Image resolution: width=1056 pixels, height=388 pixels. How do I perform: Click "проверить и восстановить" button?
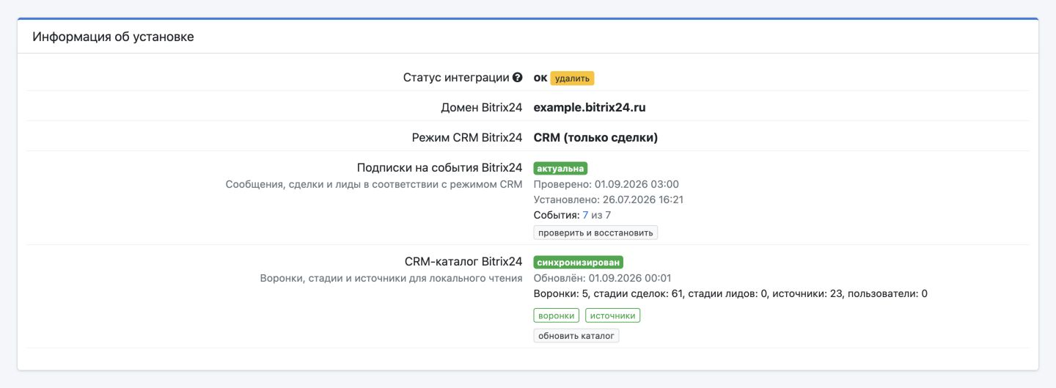[595, 233]
